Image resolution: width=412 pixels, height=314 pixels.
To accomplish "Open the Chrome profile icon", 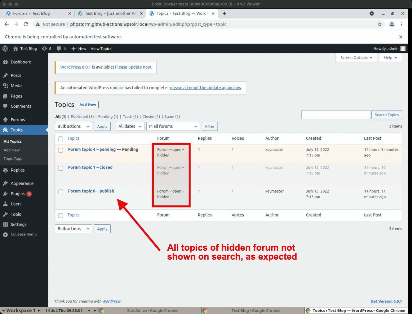I will tap(392, 24).
